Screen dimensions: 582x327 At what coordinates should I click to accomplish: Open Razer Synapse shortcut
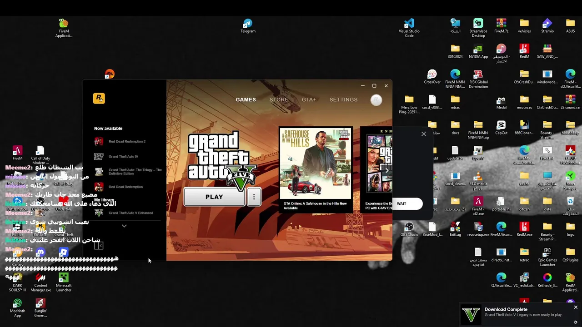pyautogui.click(x=570, y=180)
